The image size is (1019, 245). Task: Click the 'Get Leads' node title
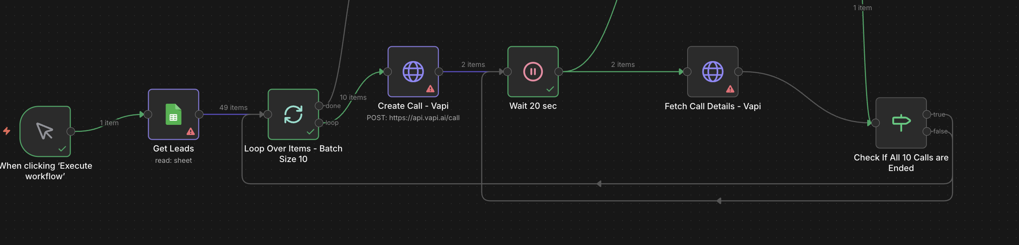173,148
